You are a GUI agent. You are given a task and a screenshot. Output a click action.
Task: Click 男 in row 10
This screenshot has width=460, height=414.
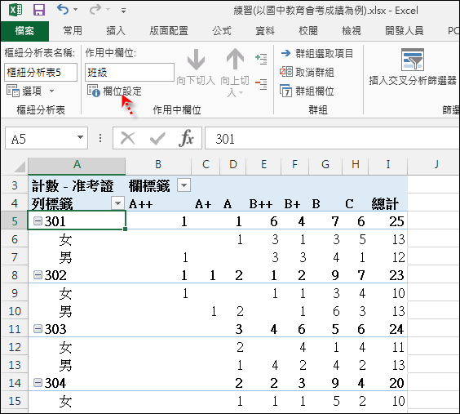coord(65,311)
